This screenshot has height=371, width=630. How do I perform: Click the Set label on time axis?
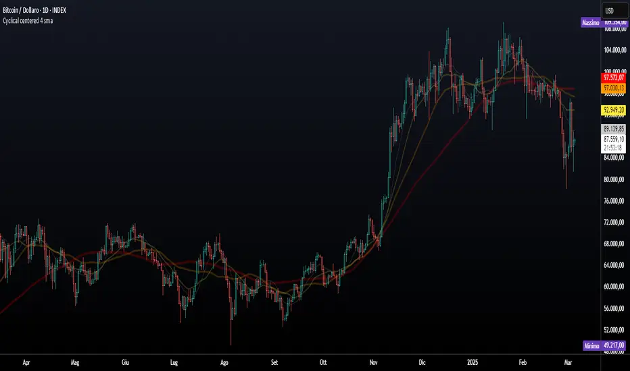pos(274,363)
